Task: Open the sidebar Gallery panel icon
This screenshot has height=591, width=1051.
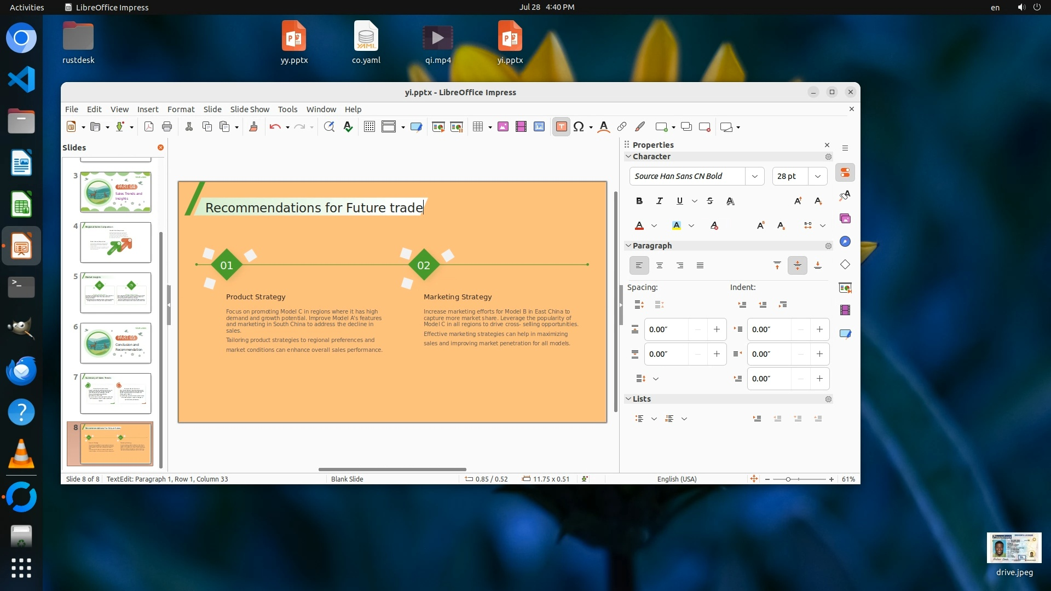Action: [x=845, y=219]
